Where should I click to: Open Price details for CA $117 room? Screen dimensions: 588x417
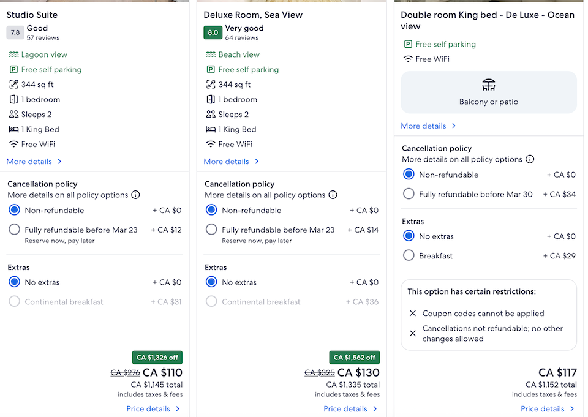click(x=548, y=408)
